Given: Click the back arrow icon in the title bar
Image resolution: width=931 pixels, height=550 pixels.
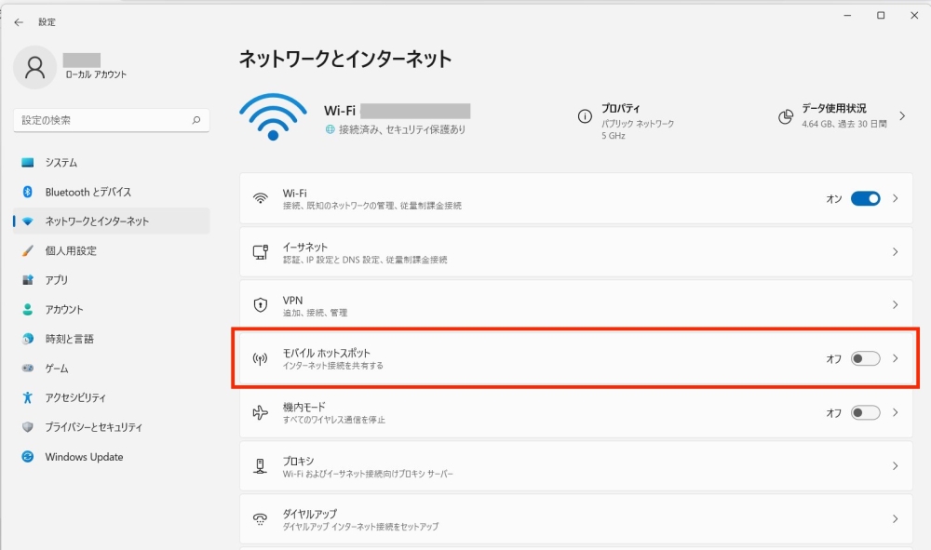Looking at the screenshot, I should tap(19, 21).
